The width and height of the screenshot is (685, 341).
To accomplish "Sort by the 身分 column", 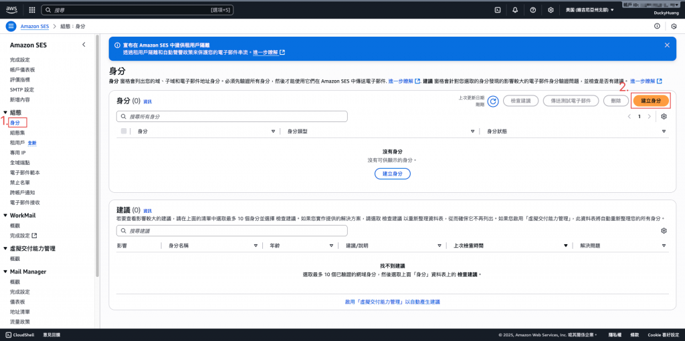I will 274,131.
